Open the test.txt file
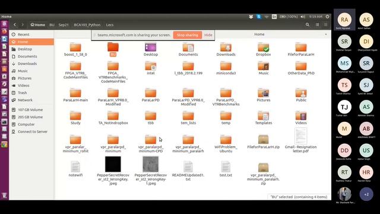380x214 pixels. [x=226, y=166]
